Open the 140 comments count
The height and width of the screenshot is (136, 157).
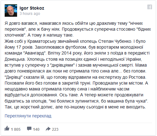pyautogui.click(x=36, y=129)
